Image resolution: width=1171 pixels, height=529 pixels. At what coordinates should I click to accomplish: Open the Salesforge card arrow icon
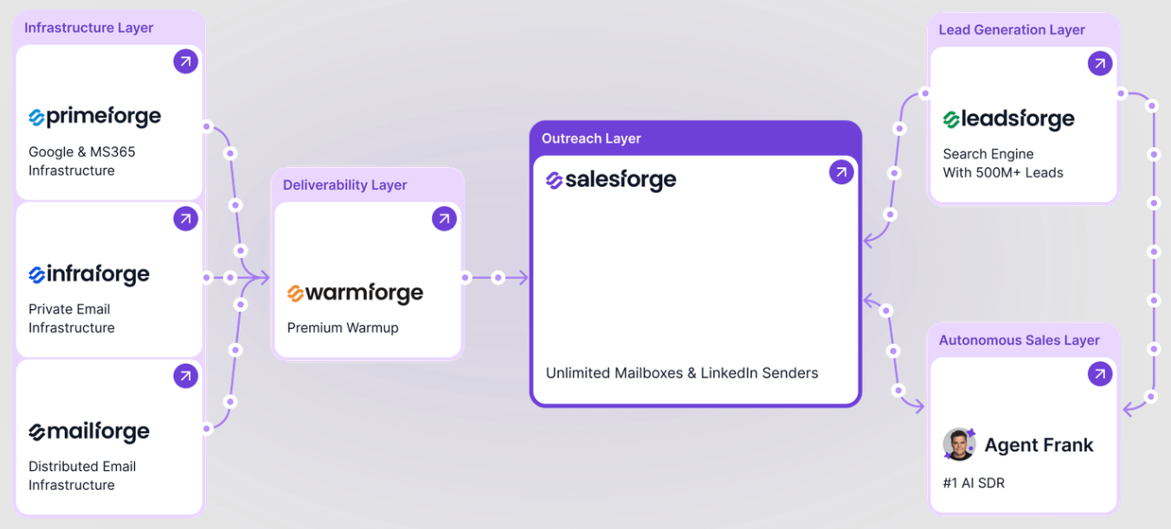click(x=841, y=172)
